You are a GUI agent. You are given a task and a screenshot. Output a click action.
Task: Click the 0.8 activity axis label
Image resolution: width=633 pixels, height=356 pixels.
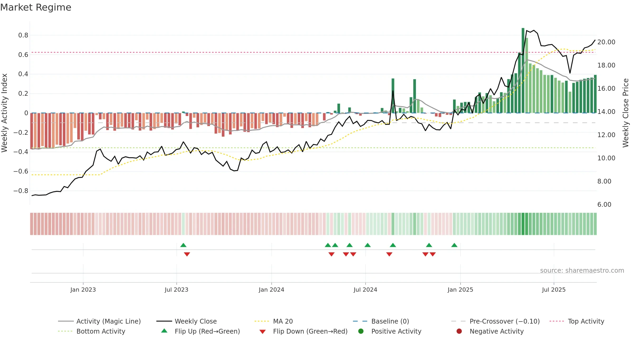click(x=23, y=35)
